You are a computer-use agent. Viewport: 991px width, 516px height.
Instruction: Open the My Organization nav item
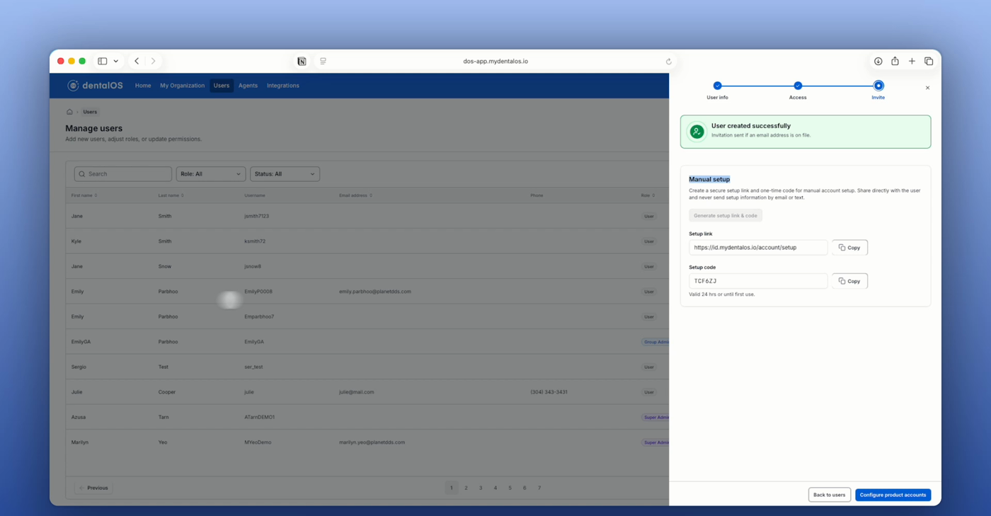182,86
